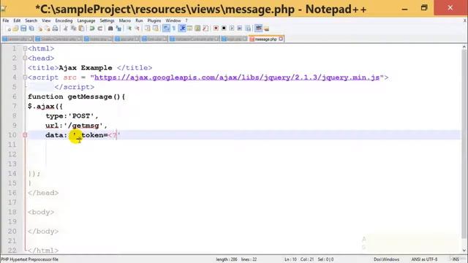Click the line number 14 in the margin
The height and width of the screenshot is (263, 468).
12,174
